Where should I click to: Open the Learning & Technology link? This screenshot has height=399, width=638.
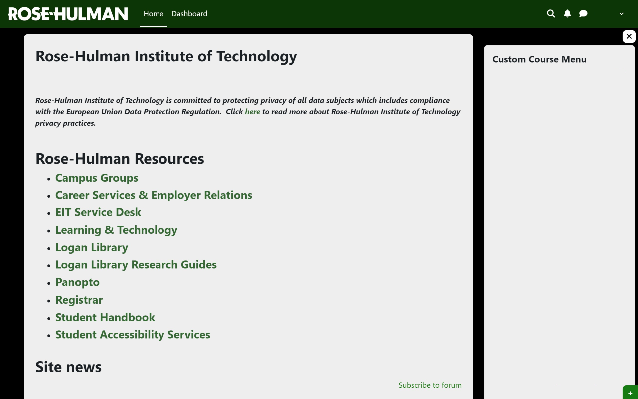[116, 230]
